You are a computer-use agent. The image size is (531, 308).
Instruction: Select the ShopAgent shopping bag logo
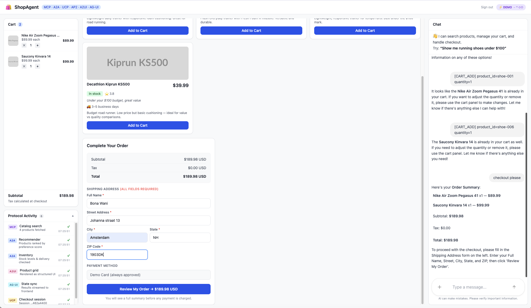[9, 7]
